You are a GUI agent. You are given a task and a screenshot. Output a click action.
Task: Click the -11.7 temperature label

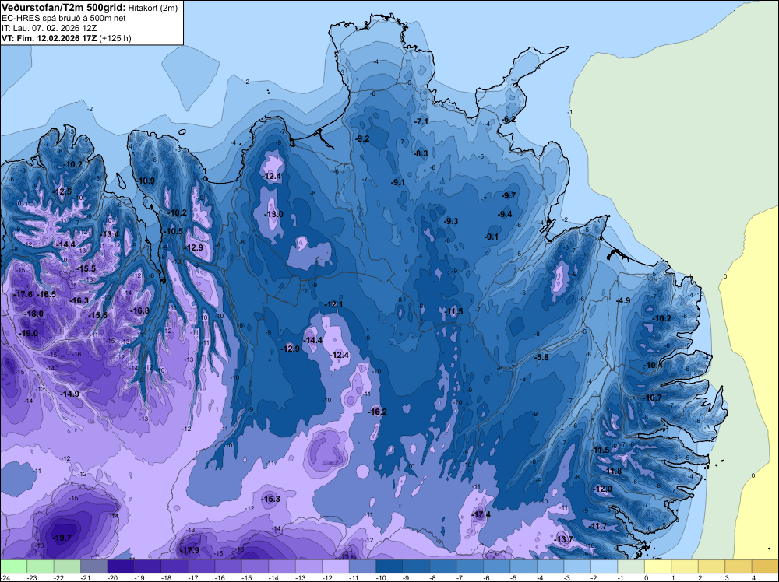click(x=597, y=526)
